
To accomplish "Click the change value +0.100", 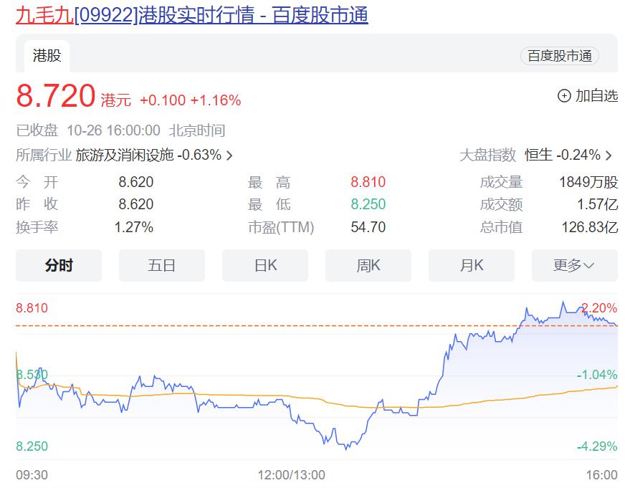I will click(163, 100).
